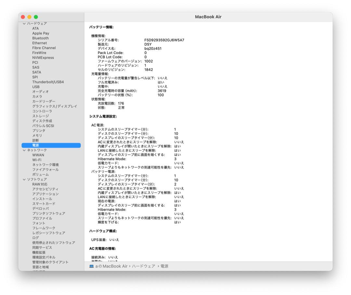351x295 pixels.
Task: Select USB in the sidebar
Action: 36,87
